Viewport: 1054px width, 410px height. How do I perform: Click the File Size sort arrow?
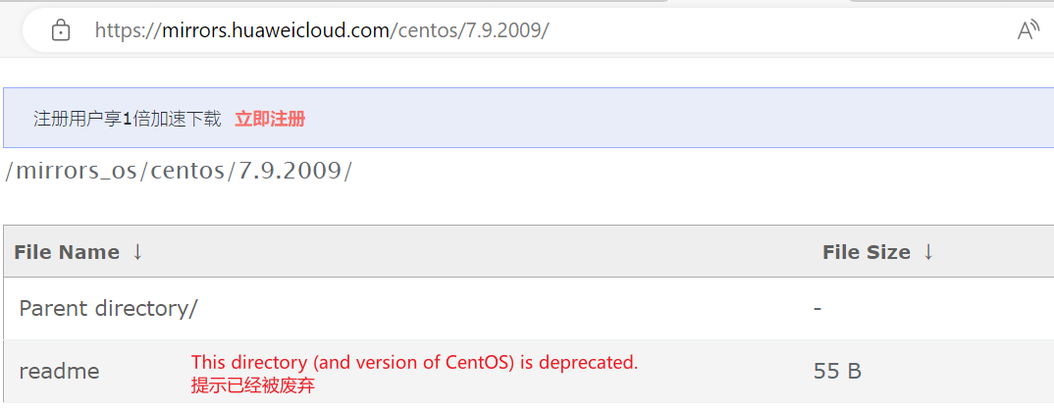[928, 252]
